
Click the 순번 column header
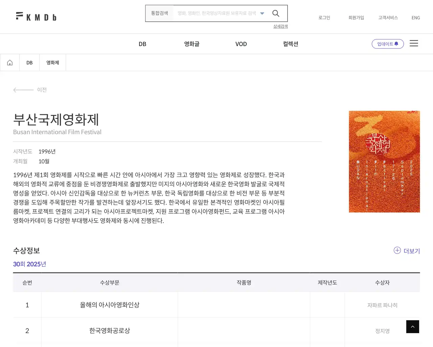27,283
